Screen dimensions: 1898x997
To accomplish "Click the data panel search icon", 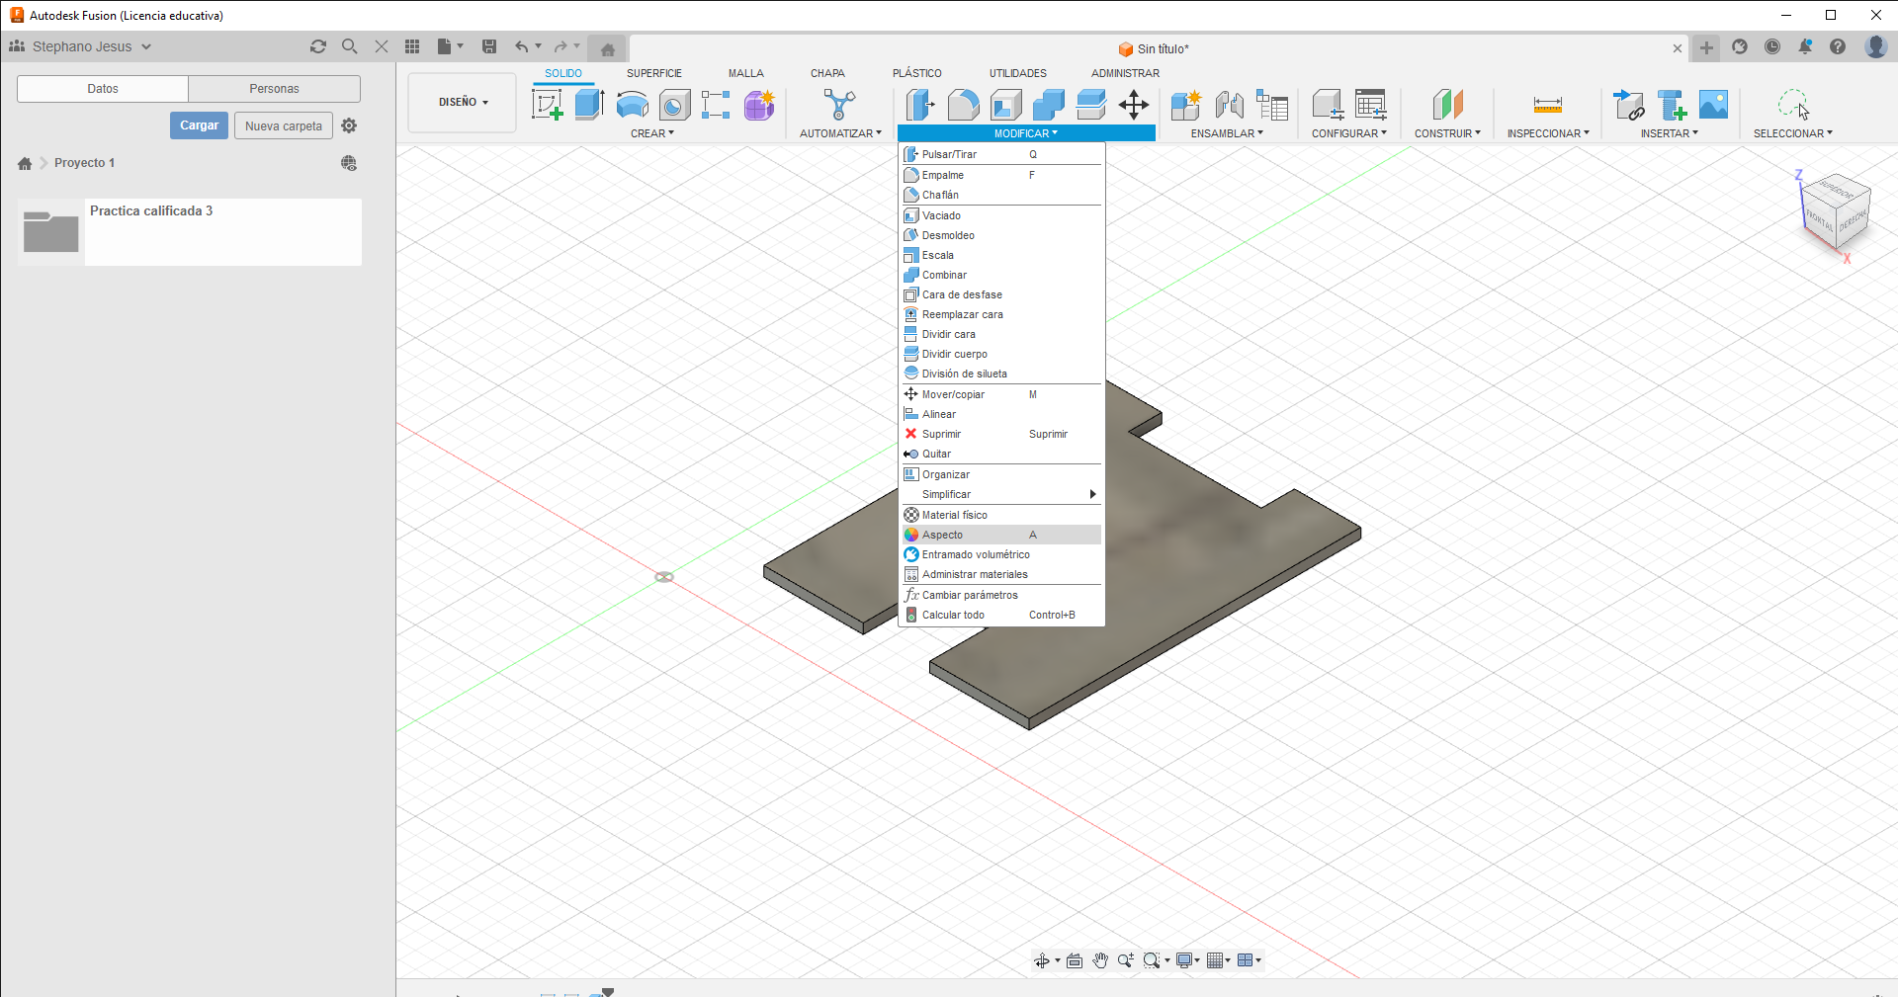I will pos(349,46).
